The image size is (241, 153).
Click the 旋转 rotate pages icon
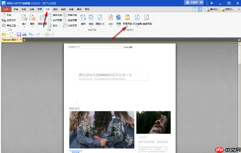(83, 17)
